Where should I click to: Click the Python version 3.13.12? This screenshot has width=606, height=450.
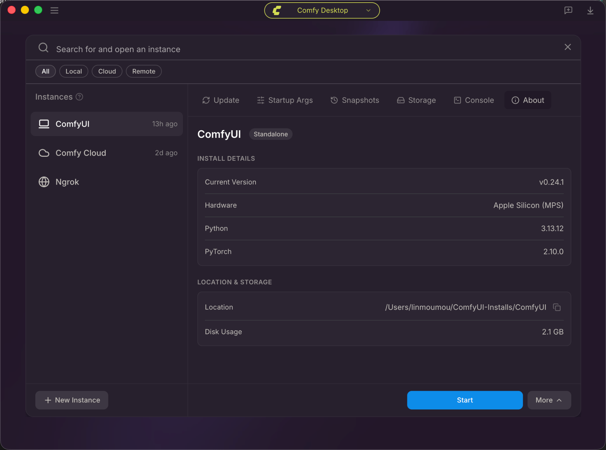click(x=552, y=228)
